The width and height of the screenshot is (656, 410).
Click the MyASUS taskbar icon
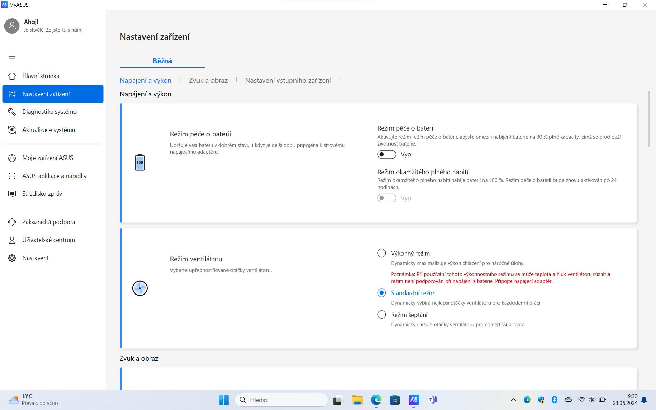(x=413, y=400)
